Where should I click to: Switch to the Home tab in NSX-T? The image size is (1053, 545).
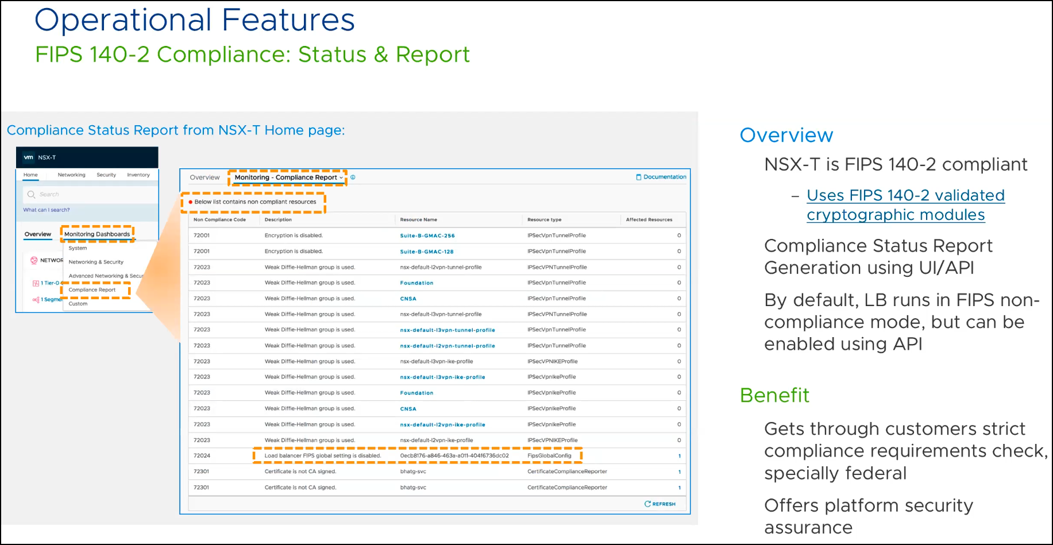(30, 175)
